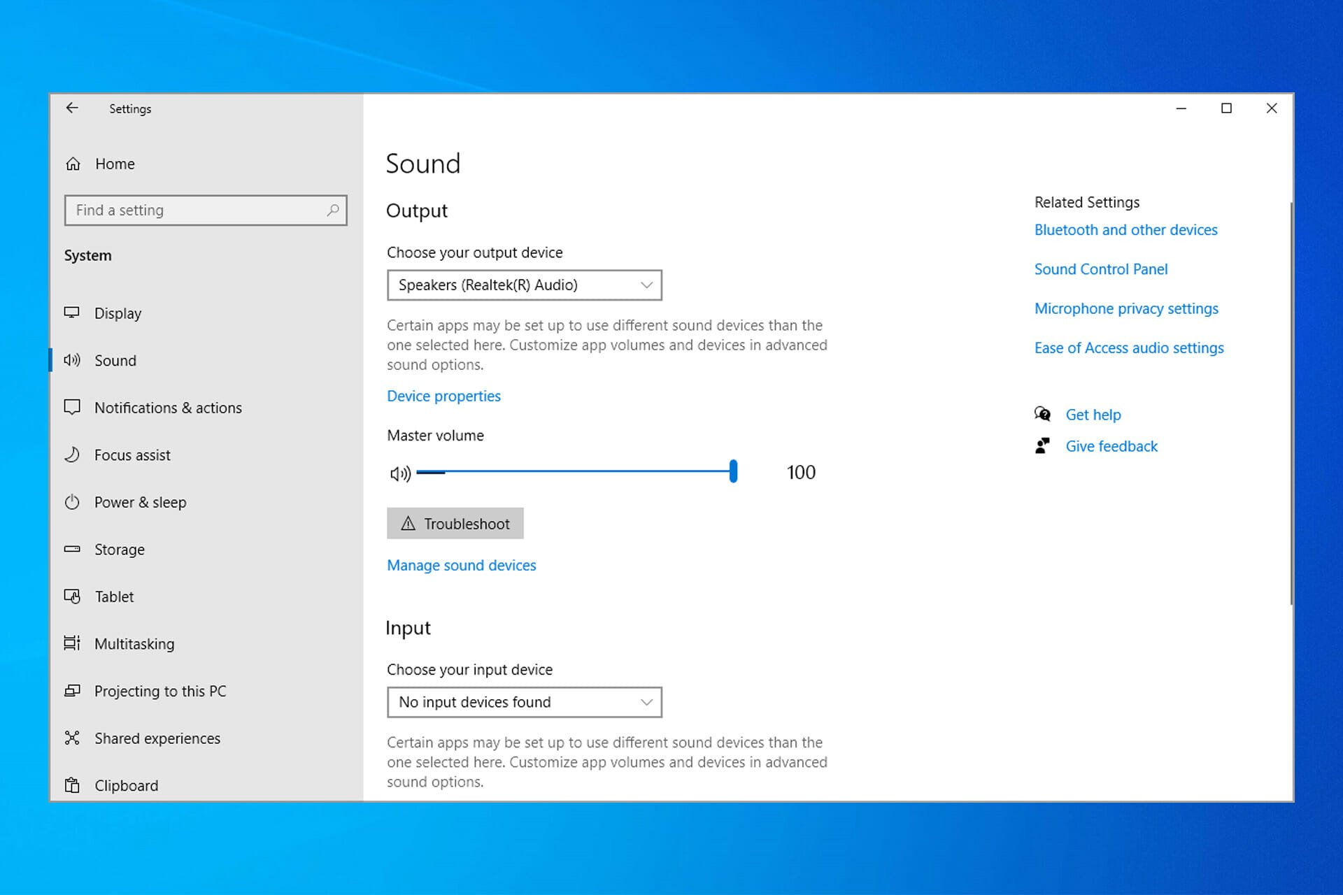Click Manage sound devices link
Image resolution: width=1343 pixels, height=895 pixels.
coord(462,564)
